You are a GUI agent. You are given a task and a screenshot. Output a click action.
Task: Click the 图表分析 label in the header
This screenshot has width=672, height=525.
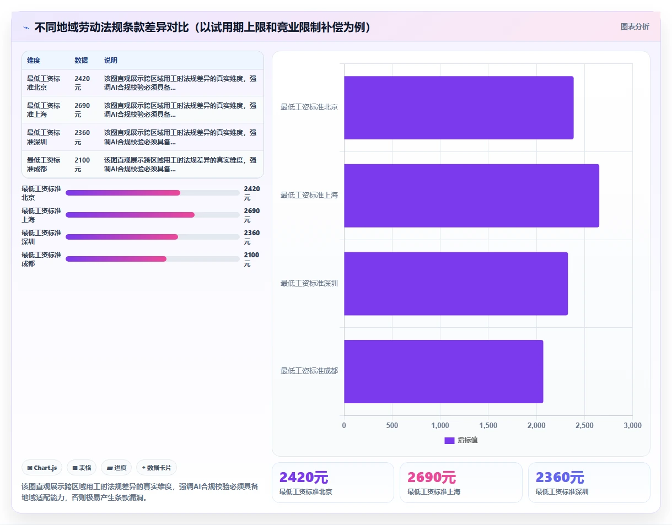click(635, 26)
